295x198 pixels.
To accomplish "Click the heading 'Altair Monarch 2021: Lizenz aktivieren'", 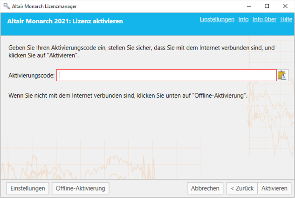I will [x=65, y=21].
